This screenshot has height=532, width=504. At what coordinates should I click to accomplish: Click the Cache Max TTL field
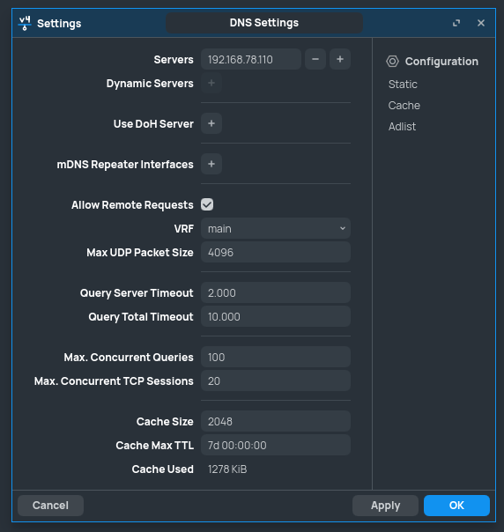(x=276, y=445)
